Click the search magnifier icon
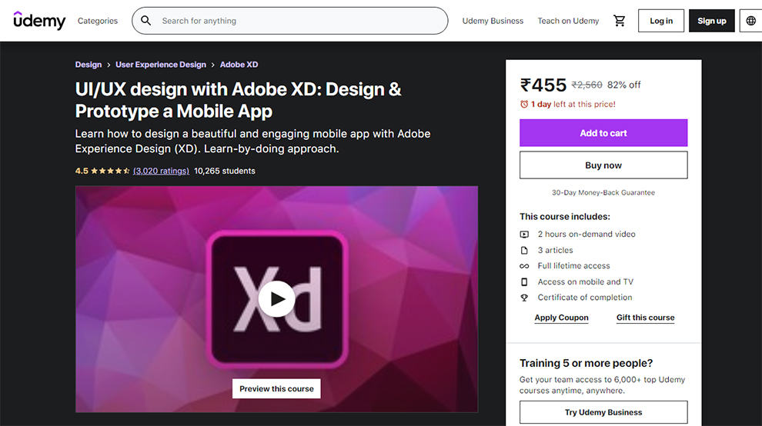Viewport: 762px width, 426px height. click(x=145, y=21)
